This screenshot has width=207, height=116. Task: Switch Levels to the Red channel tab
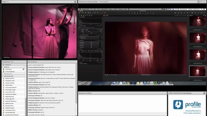tap(89, 51)
